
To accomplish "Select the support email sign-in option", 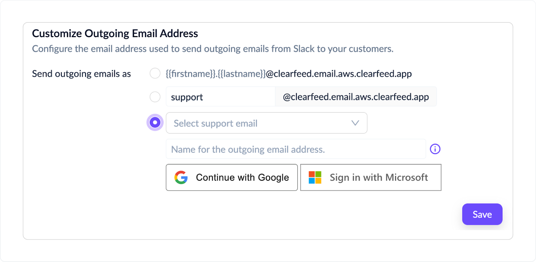I will pos(155,122).
